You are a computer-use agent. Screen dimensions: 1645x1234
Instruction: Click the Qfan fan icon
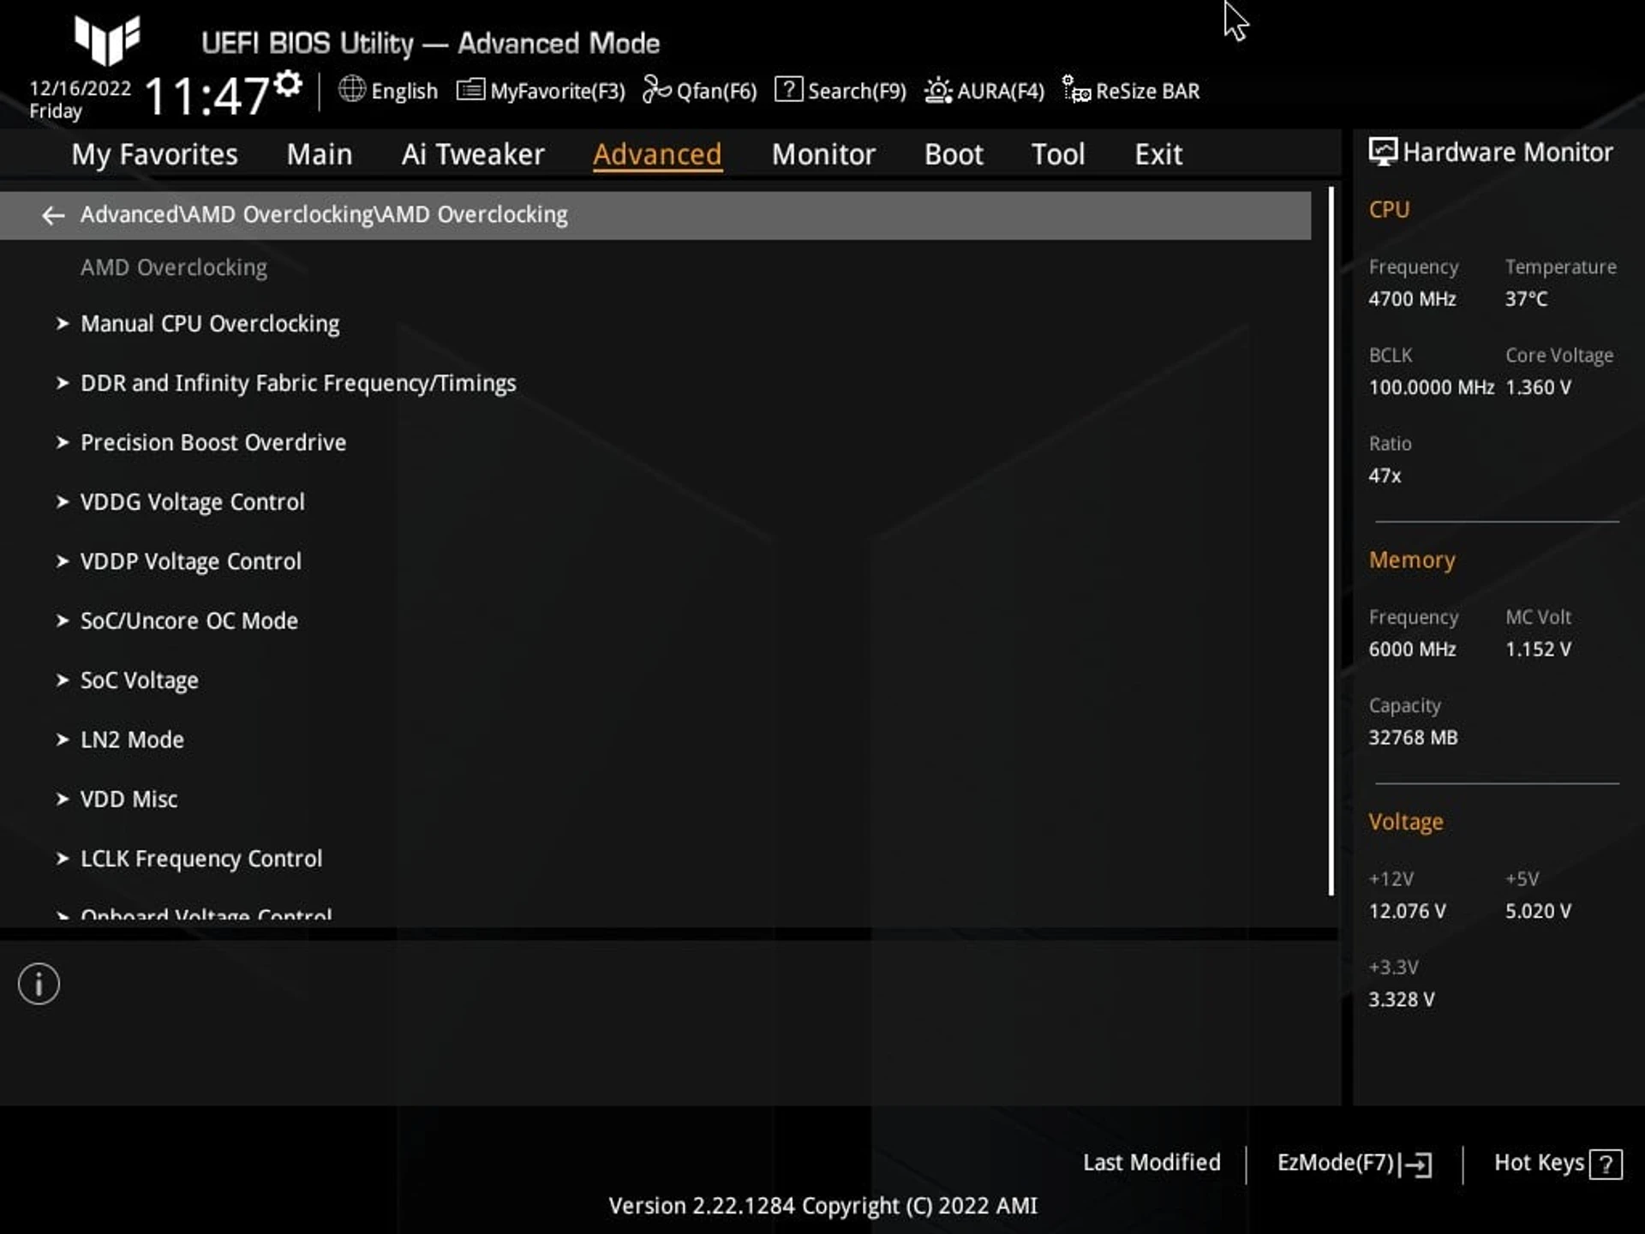[656, 89]
